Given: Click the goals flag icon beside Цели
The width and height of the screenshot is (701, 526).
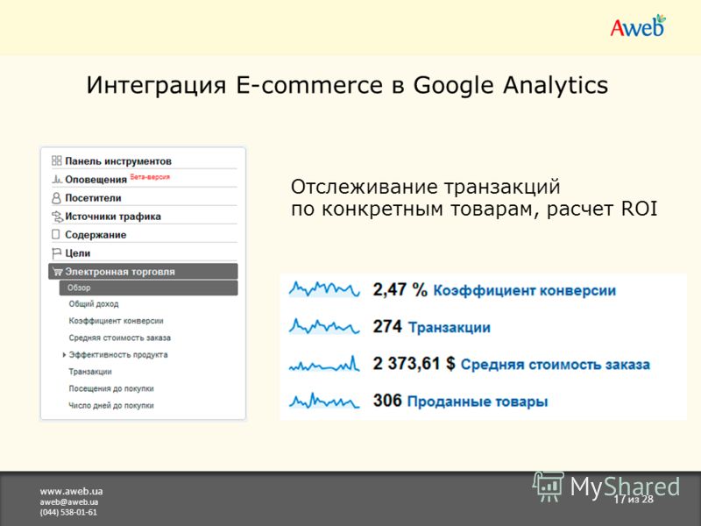Looking at the screenshot, I should pos(56,253).
